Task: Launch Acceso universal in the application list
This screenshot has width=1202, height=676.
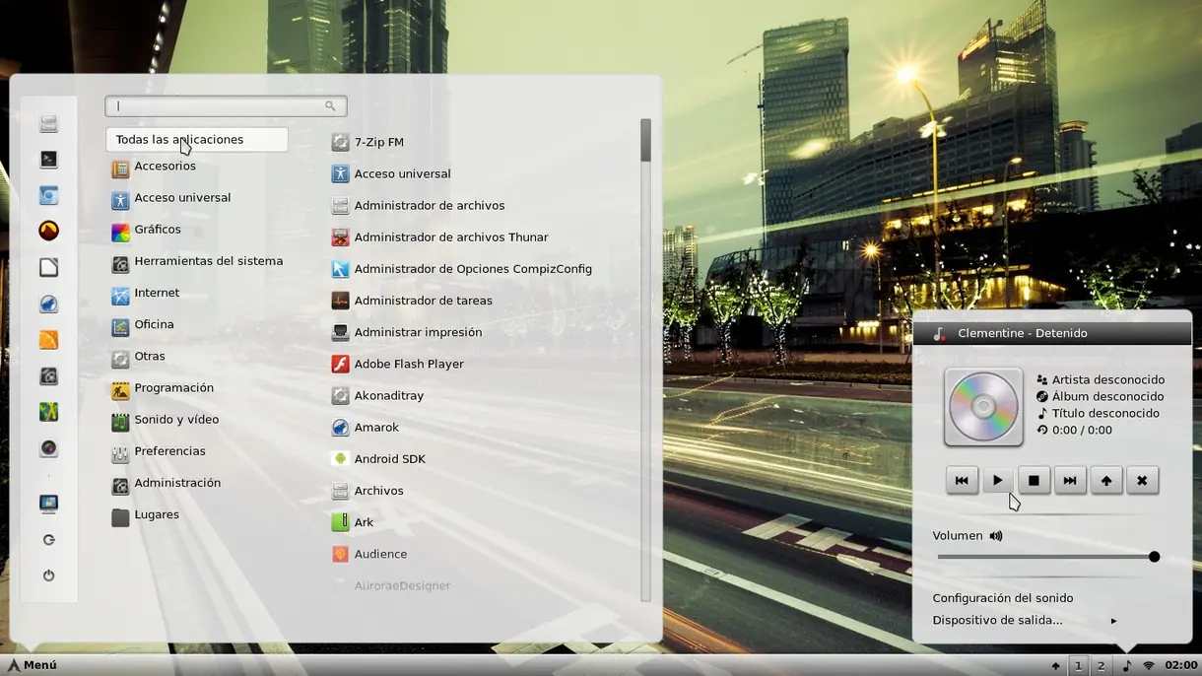Action: 391,173
